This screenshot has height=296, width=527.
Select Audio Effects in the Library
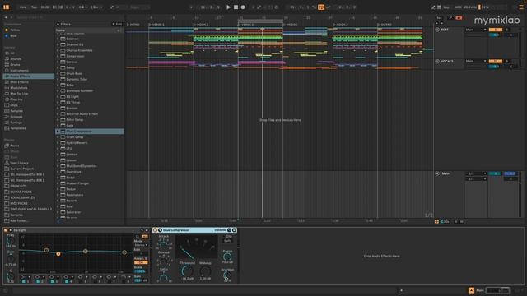pyautogui.click(x=29, y=76)
